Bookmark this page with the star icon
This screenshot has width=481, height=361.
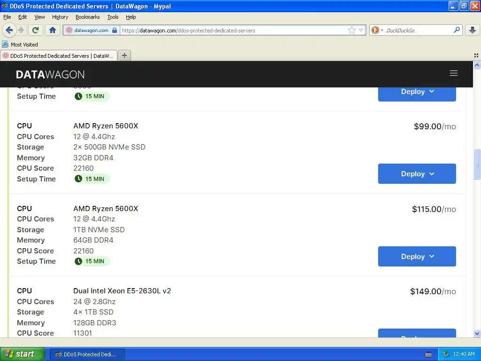[351, 30]
